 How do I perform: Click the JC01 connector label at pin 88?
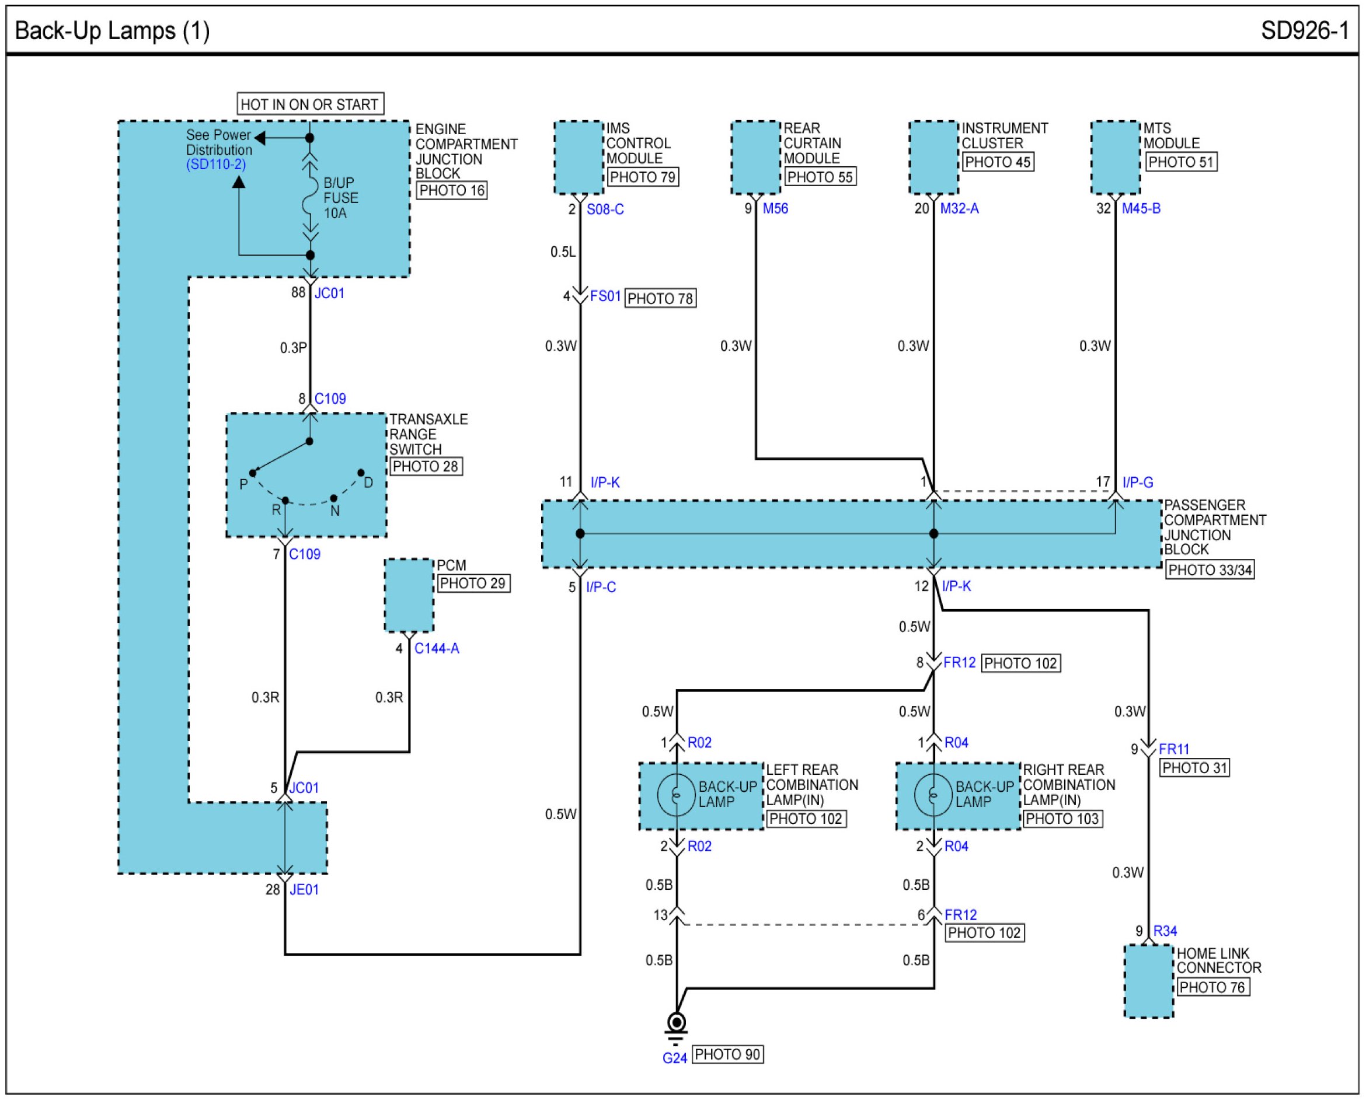[329, 293]
